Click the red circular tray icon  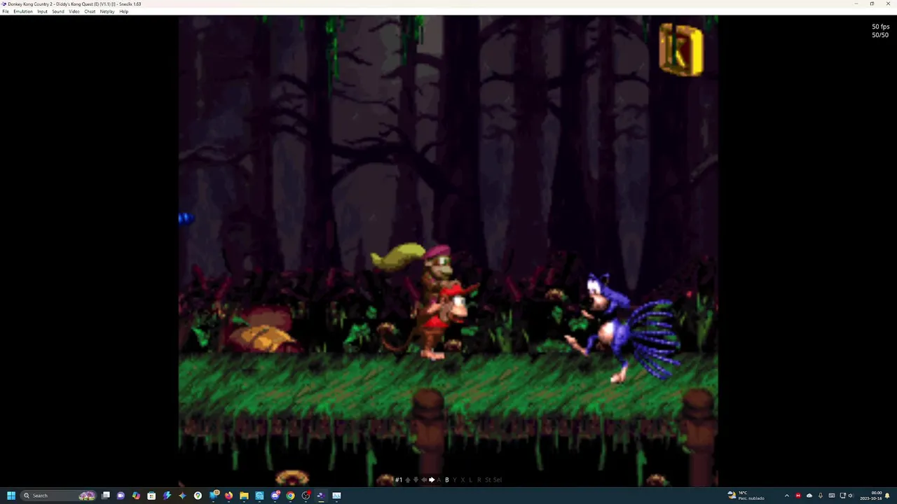797,496
